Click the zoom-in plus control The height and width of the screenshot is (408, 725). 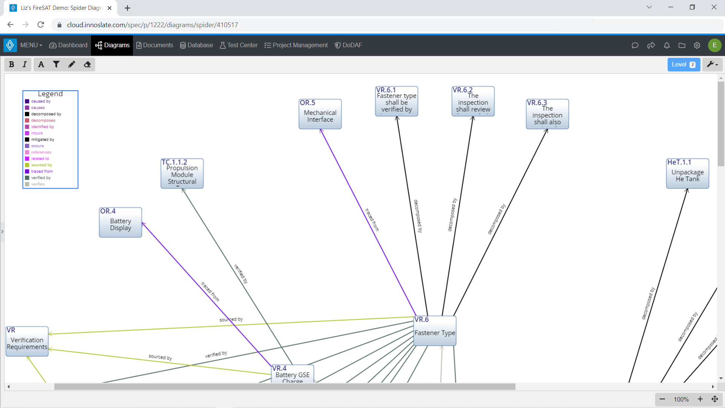pos(700,399)
